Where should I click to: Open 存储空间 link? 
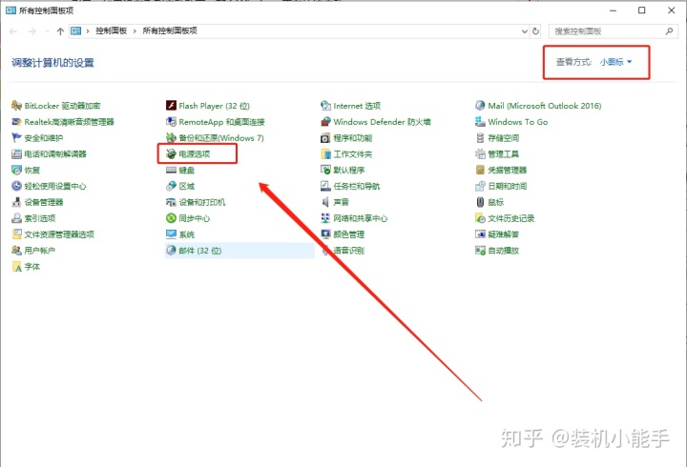[504, 138]
